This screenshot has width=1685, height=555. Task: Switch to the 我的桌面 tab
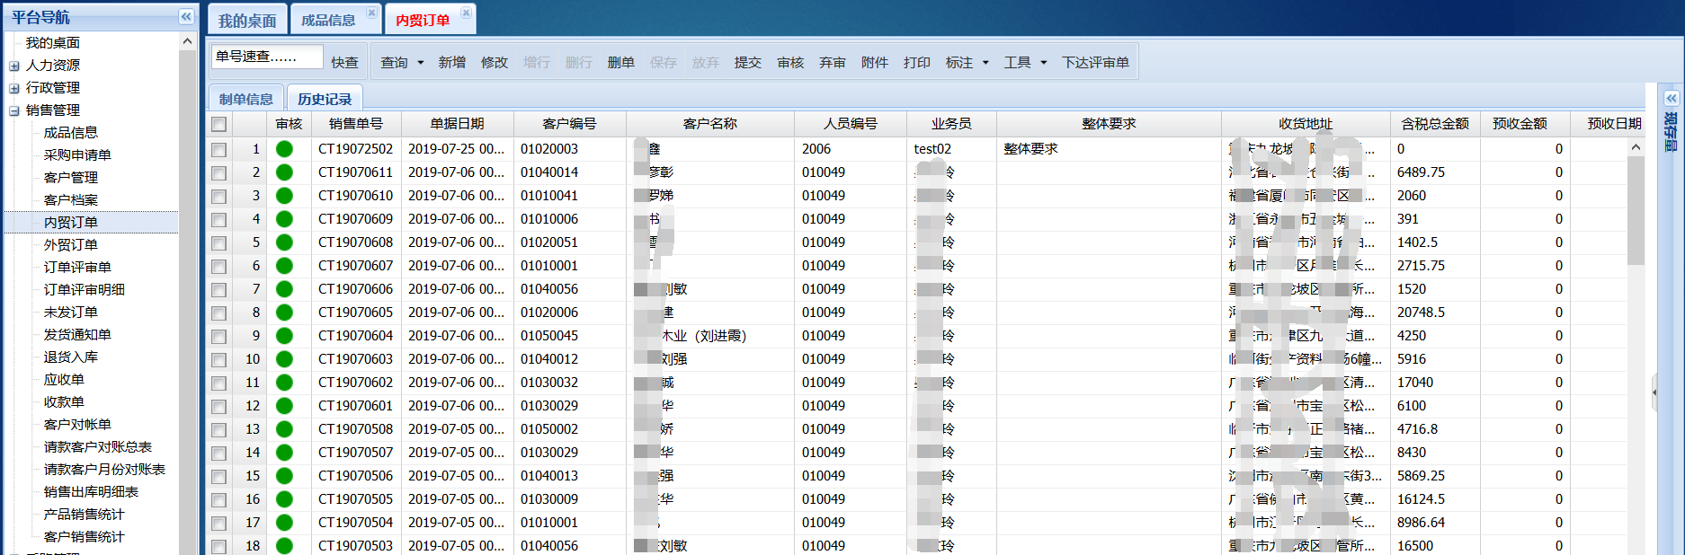(247, 21)
